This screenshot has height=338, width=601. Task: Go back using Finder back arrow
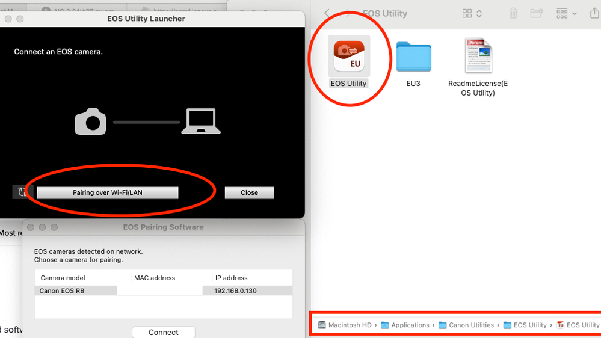(x=327, y=13)
